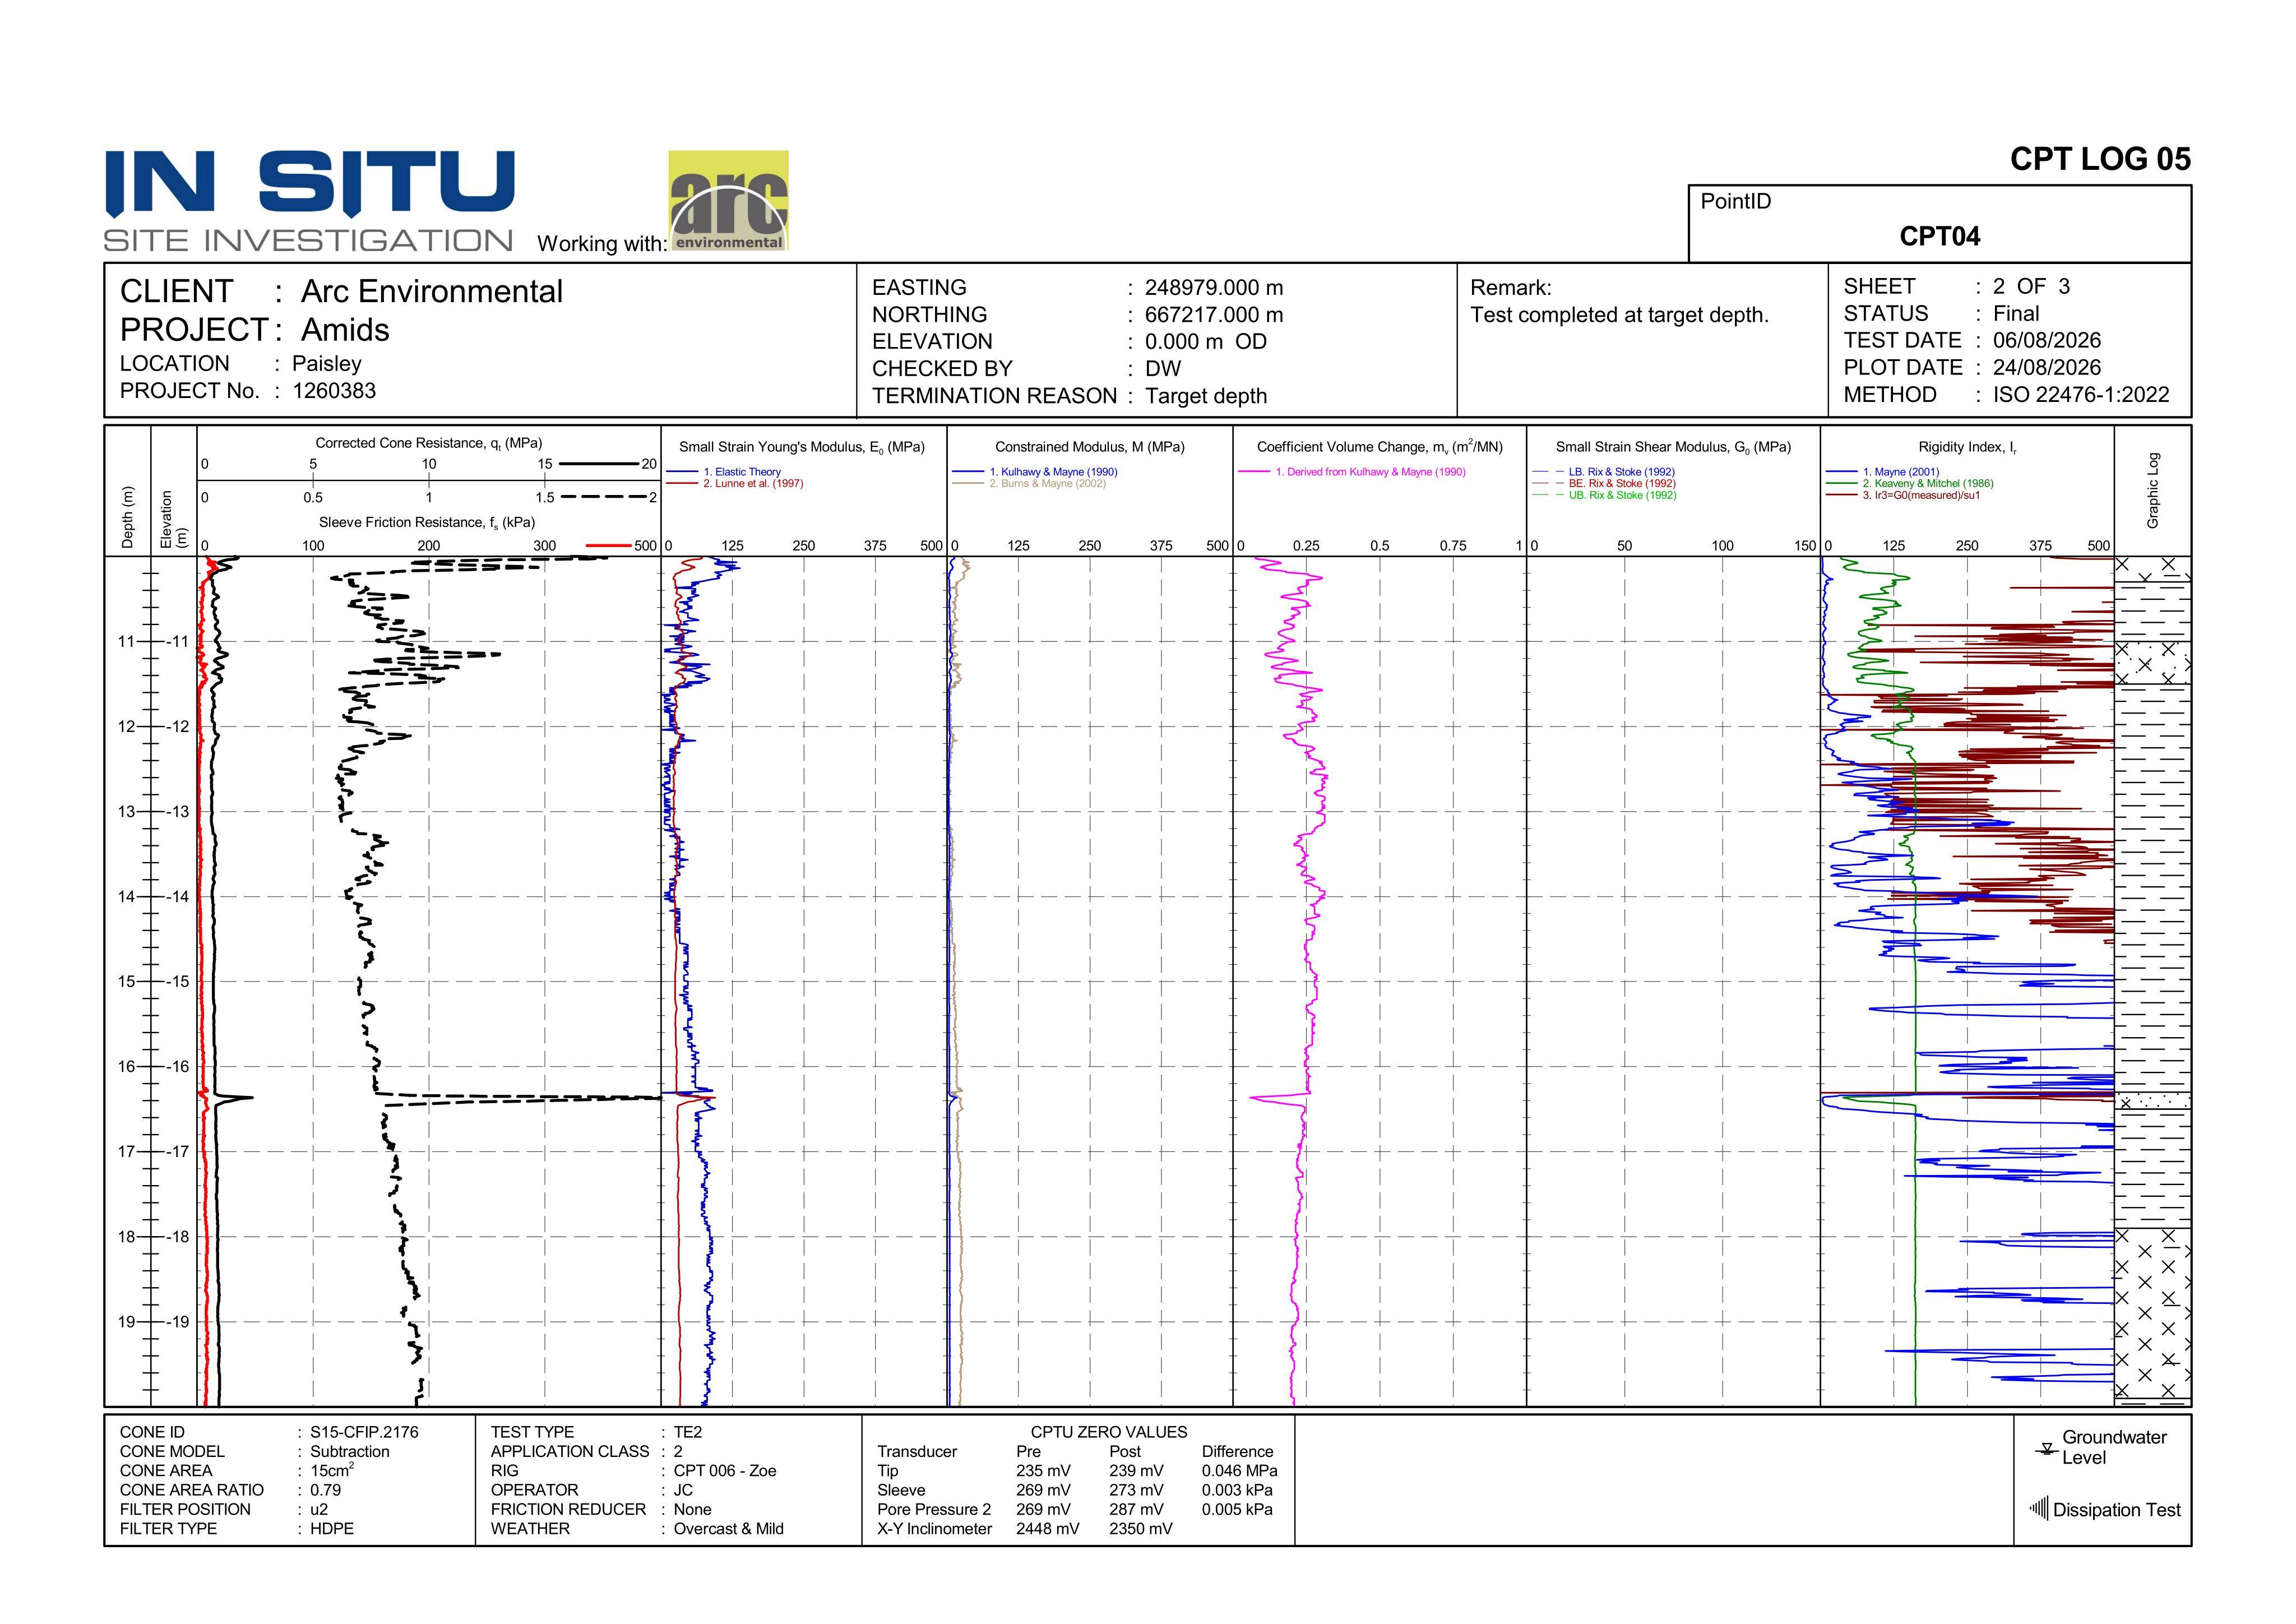Select the PointID value 'CPT04'
Image resolution: width=2296 pixels, height=1624 pixels.
tap(1939, 236)
